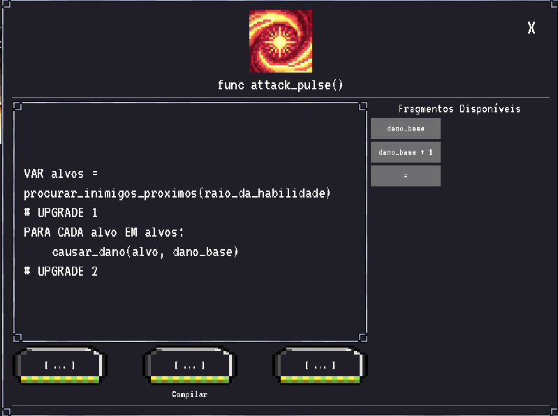Select the '# UPGRADE 2' comment line

coord(61,272)
